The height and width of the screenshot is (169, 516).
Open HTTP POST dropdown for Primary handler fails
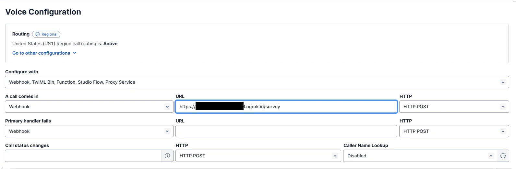click(454, 131)
